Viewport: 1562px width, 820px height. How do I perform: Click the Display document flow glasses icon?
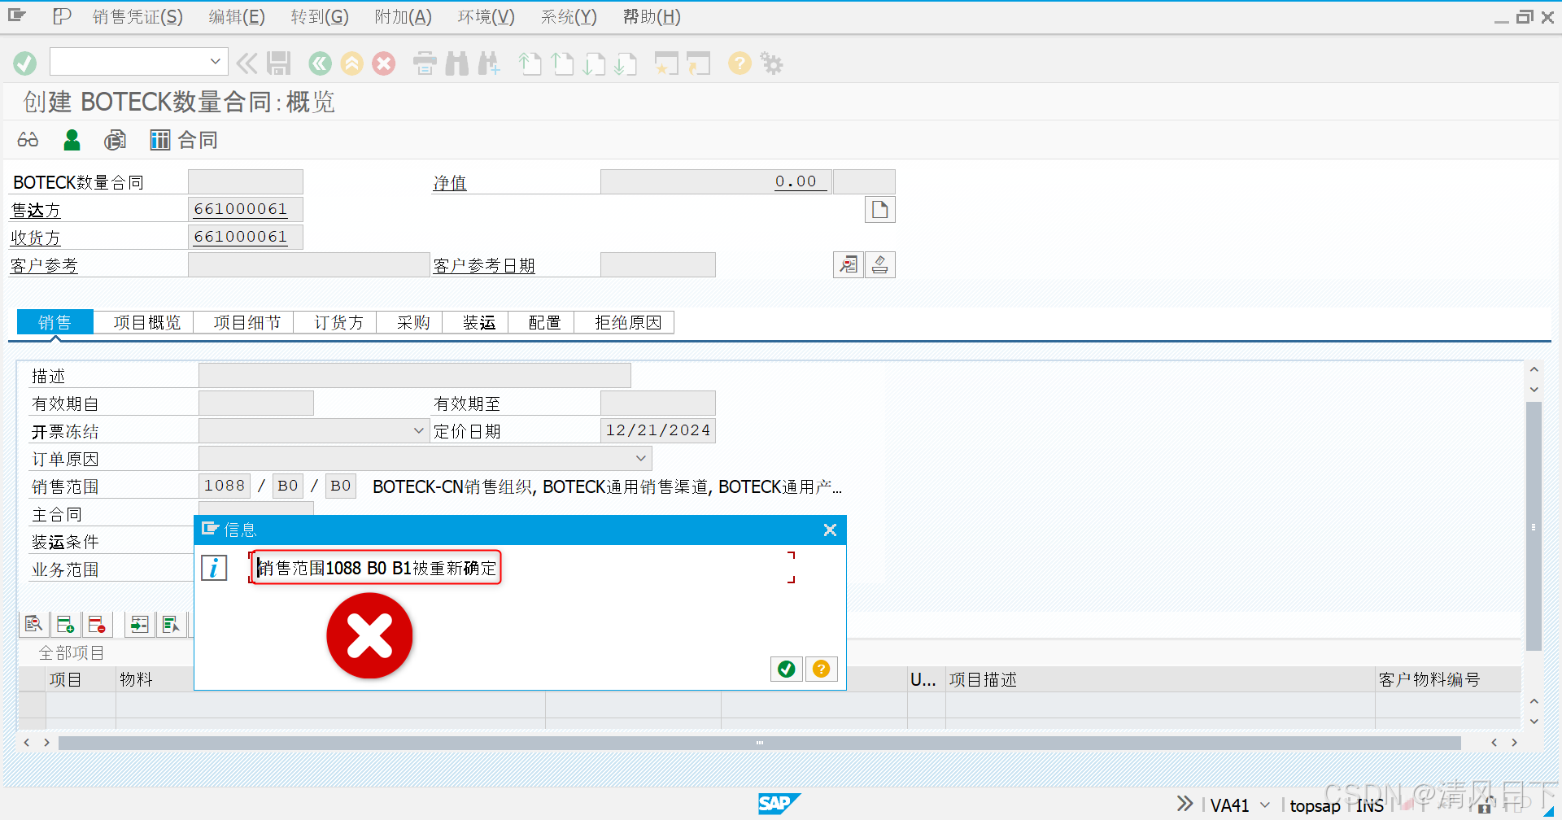click(28, 140)
